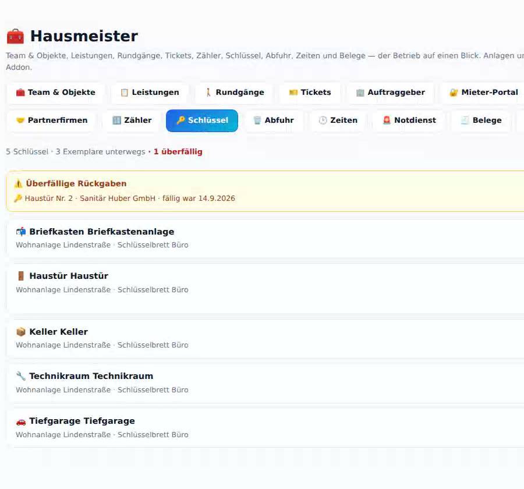Select overdue entry Haustür Nr. 2 Sanitär Huber GmbH
Image resolution: width=524 pixels, height=489 pixels.
pos(125,198)
